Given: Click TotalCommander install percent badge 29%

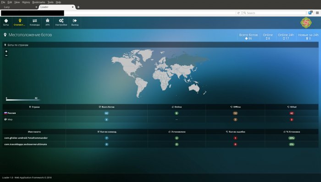Looking at the screenshot, I should 292,138.
